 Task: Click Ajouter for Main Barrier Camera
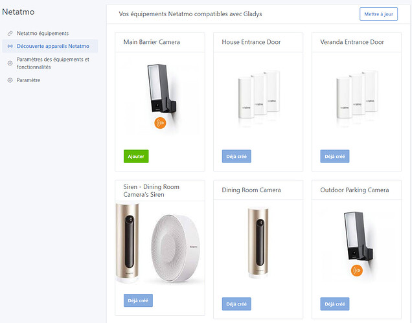[136, 156]
